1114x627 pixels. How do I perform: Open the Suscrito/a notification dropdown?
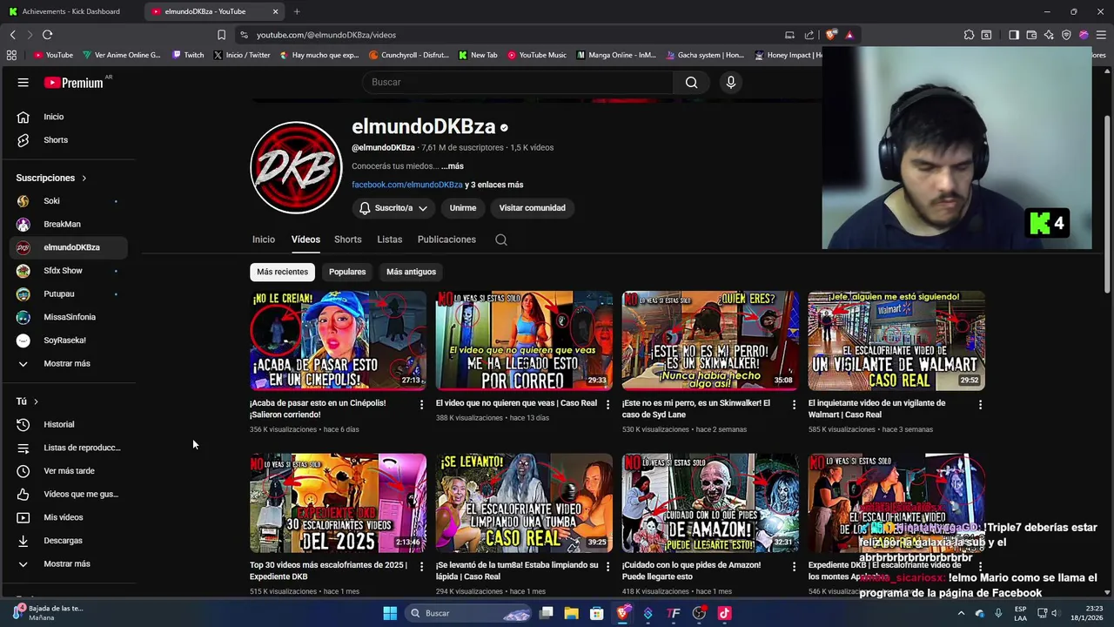pyautogui.click(x=393, y=208)
